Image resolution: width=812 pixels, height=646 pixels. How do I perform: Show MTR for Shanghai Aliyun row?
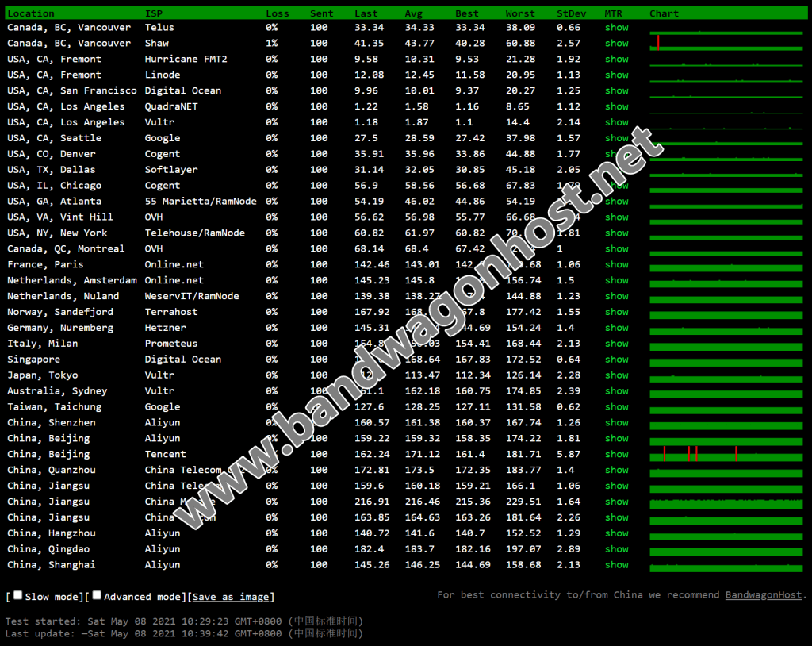pos(617,565)
